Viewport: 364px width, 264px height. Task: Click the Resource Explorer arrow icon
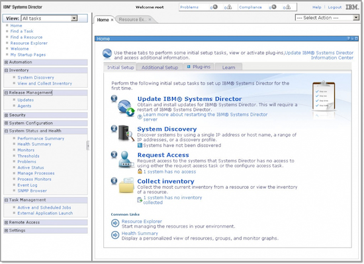point(115,223)
